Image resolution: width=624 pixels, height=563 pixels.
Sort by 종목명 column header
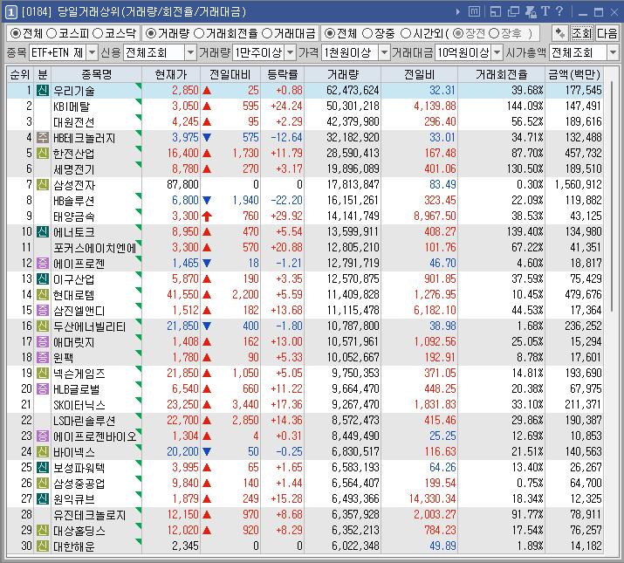point(96,74)
